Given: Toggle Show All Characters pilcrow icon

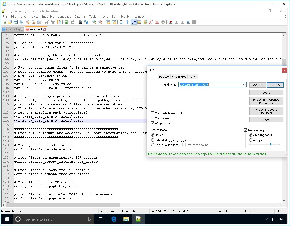Looking at the screenshot, I should 127,22.
